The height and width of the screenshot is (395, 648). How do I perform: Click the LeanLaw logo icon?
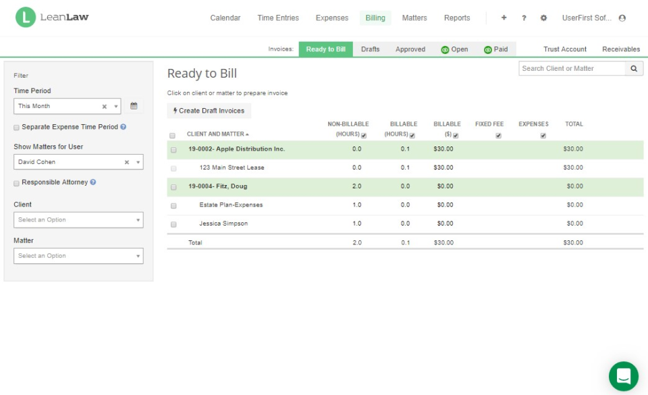pyautogui.click(x=26, y=18)
